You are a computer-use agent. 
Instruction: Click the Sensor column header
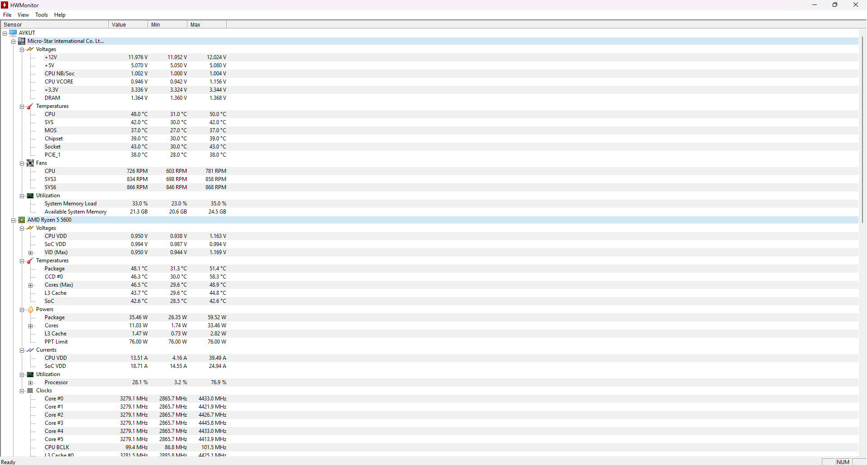pos(55,24)
